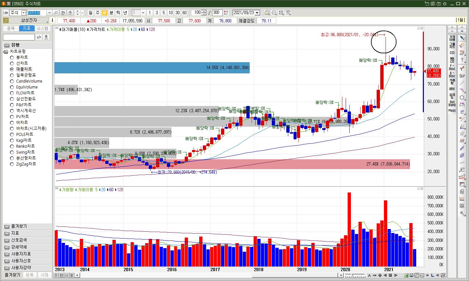
Task: Click the screen capture camera icon in title bar
Action: point(439,4)
